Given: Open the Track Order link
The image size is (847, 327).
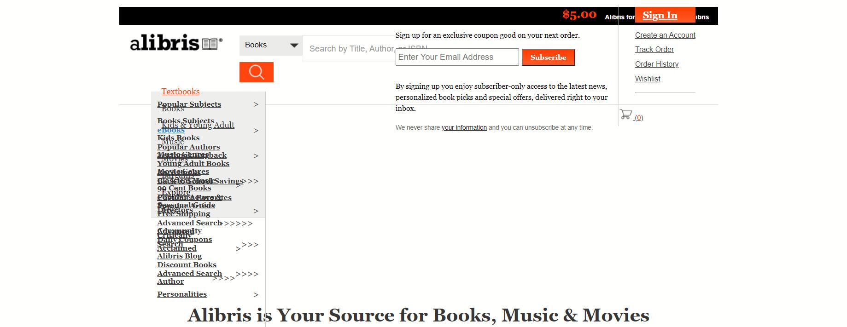Looking at the screenshot, I should [x=654, y=50].
